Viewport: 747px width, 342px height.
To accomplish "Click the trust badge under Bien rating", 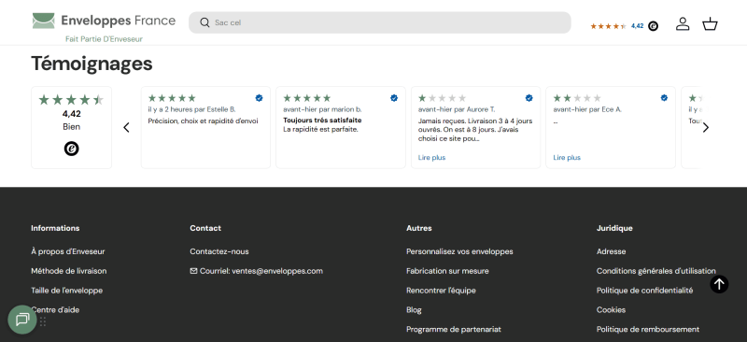I will [x=72, y=149].
